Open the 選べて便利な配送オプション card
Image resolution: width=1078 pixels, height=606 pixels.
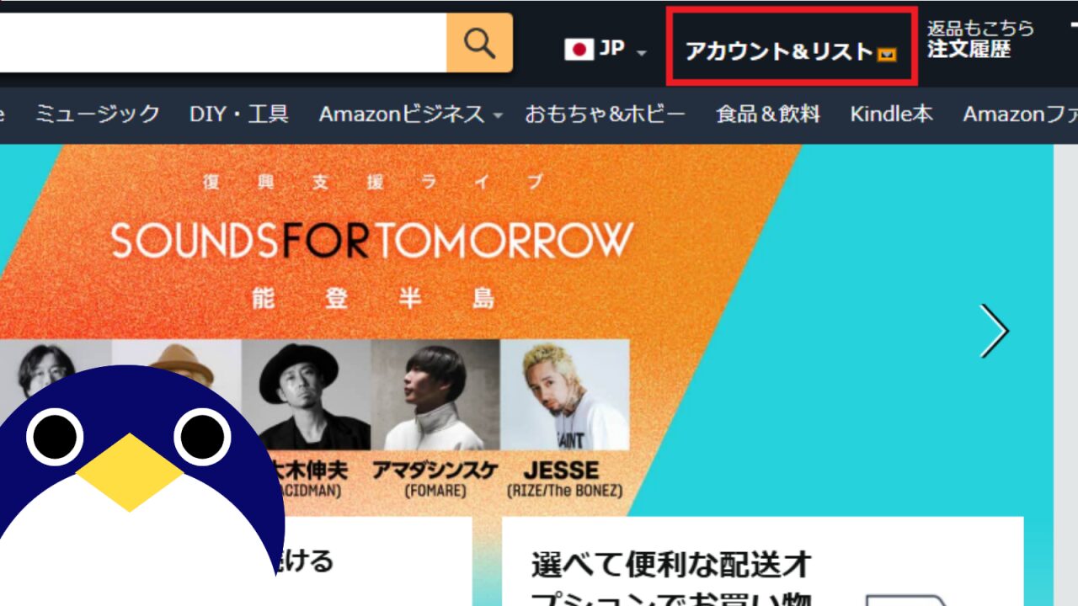pyautogui.click(x=763, y=561)
